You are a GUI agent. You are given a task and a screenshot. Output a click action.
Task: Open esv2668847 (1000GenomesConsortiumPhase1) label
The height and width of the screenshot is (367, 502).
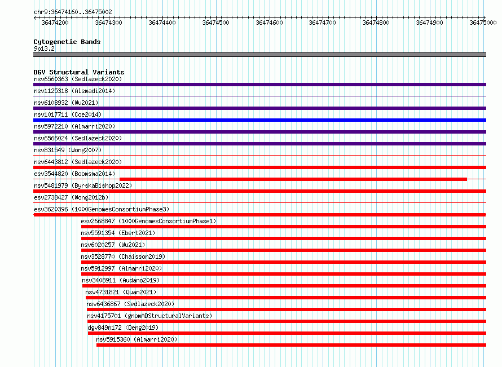[x=148, y=221]
